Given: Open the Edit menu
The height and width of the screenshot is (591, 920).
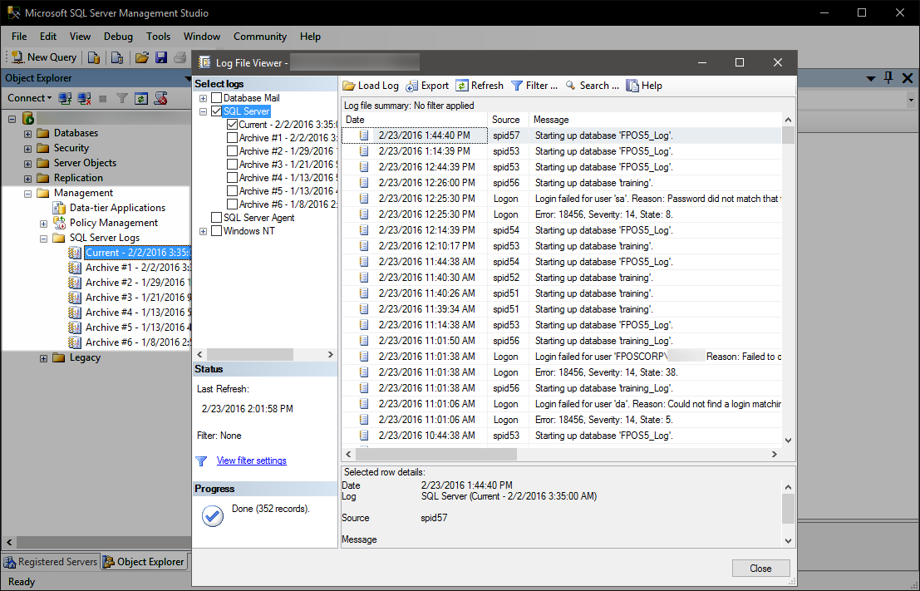Looking at the screenshot, I should (48, 37).
